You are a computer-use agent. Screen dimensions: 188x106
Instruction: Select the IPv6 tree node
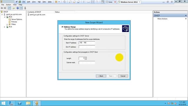[10, 27]
